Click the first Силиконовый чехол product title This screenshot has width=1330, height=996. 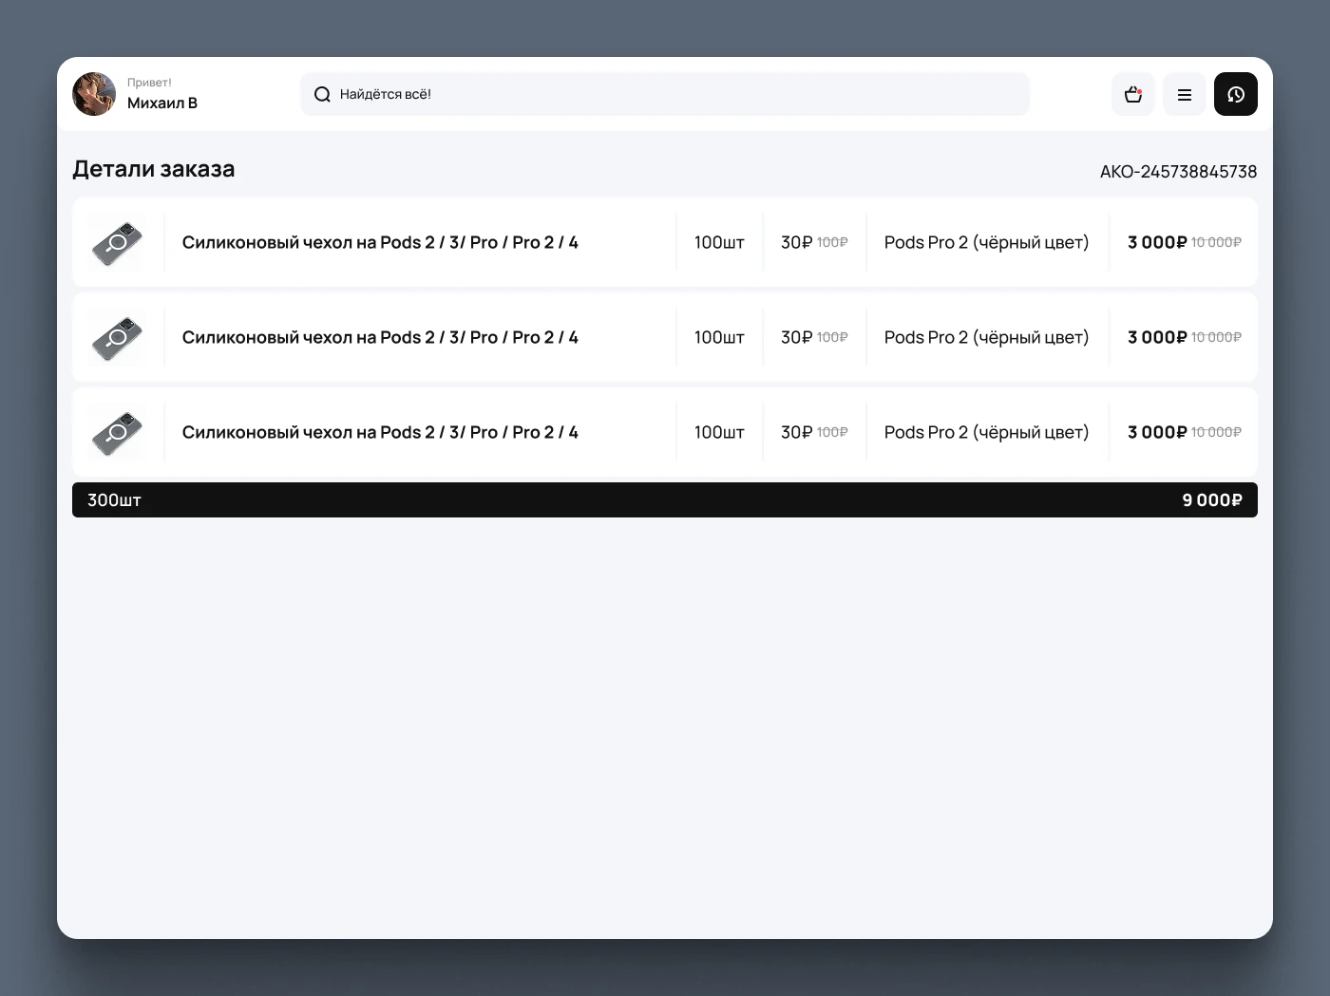(x=380, y=243)
